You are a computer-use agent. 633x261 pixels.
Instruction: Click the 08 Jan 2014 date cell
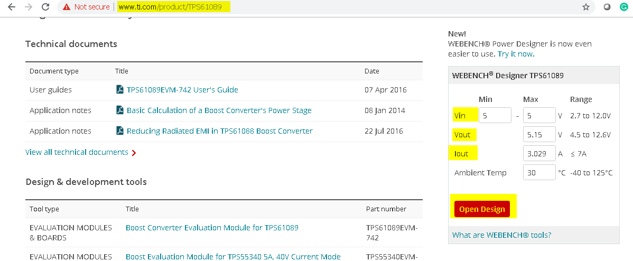(385, 110)
